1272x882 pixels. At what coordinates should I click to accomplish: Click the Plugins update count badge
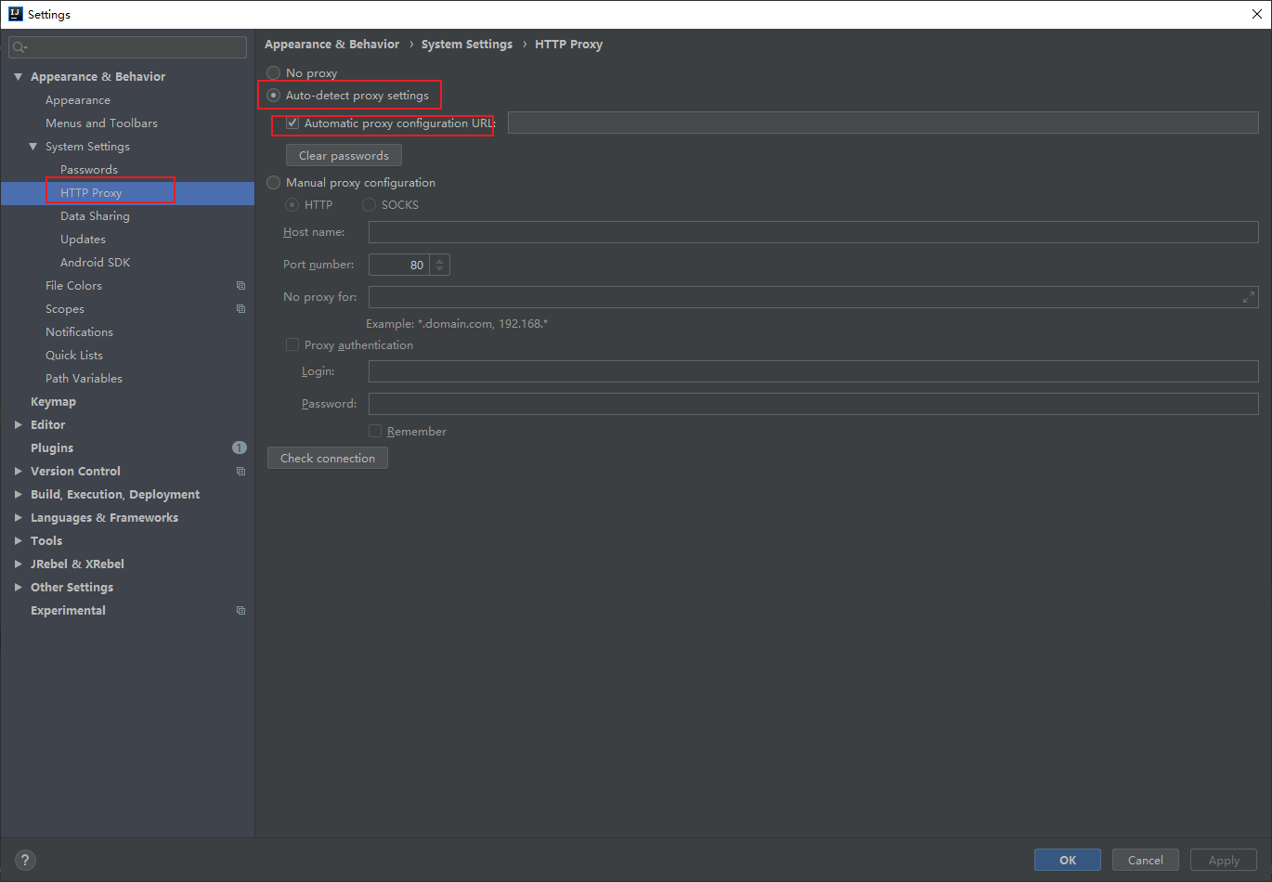point(240,447)
